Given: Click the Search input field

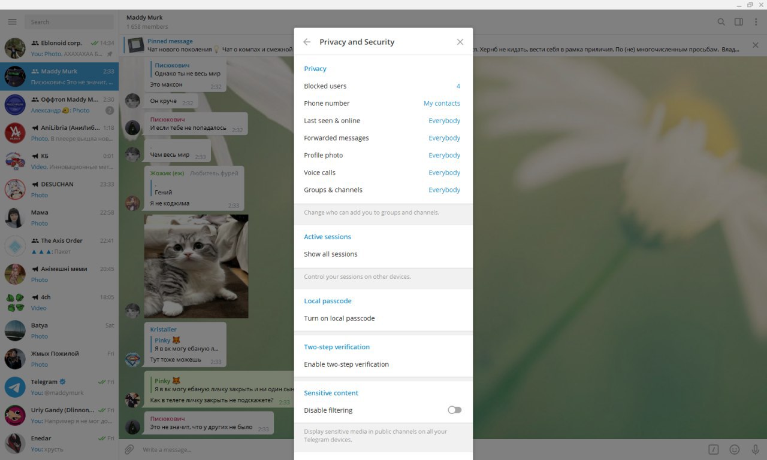Looking at the screenshot, I should coord(69,22).
